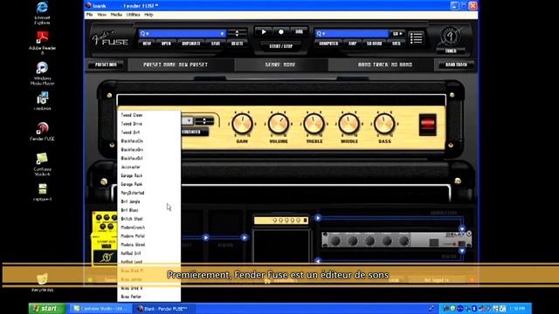559x314 pixels.
Task: Click the OPEN preset button
Action: coord(166,44)
